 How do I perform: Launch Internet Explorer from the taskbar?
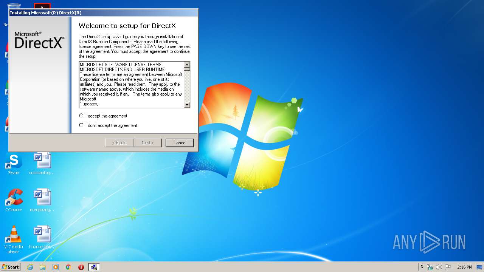tap(30, 267)
